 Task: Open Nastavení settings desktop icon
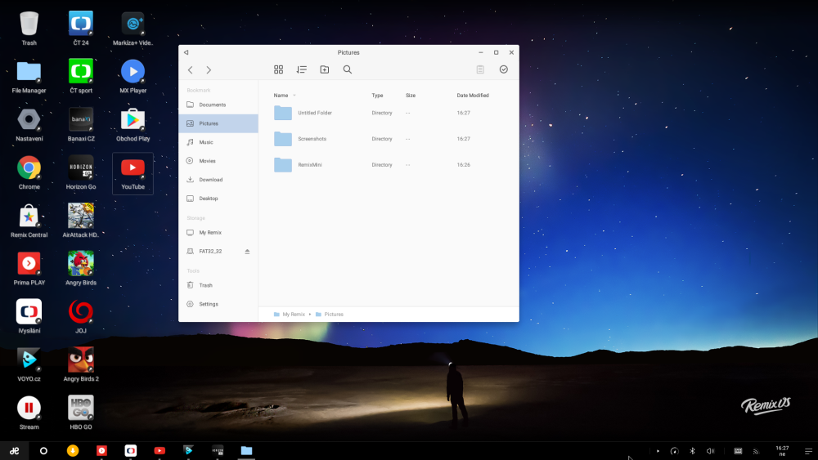29,125
